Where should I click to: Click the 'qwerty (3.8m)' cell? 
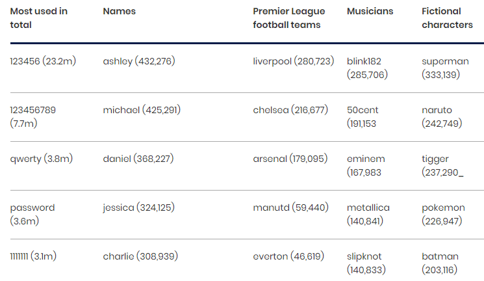click(x=41, y=159)
